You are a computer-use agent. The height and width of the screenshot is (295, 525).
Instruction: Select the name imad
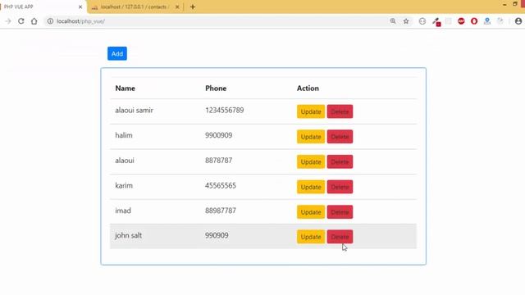point(123,211)
